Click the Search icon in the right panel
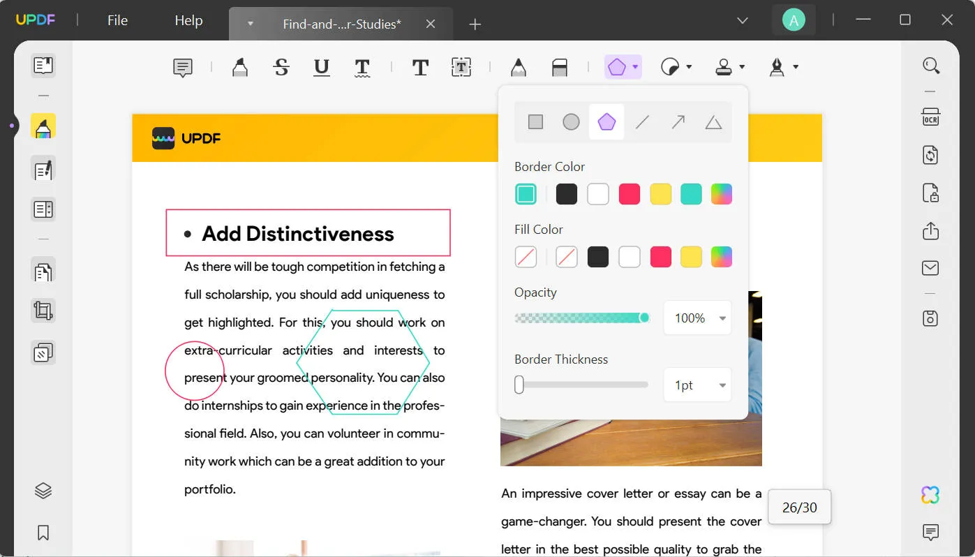Screen dimensions: 975x557 click(x=931, y=65)
